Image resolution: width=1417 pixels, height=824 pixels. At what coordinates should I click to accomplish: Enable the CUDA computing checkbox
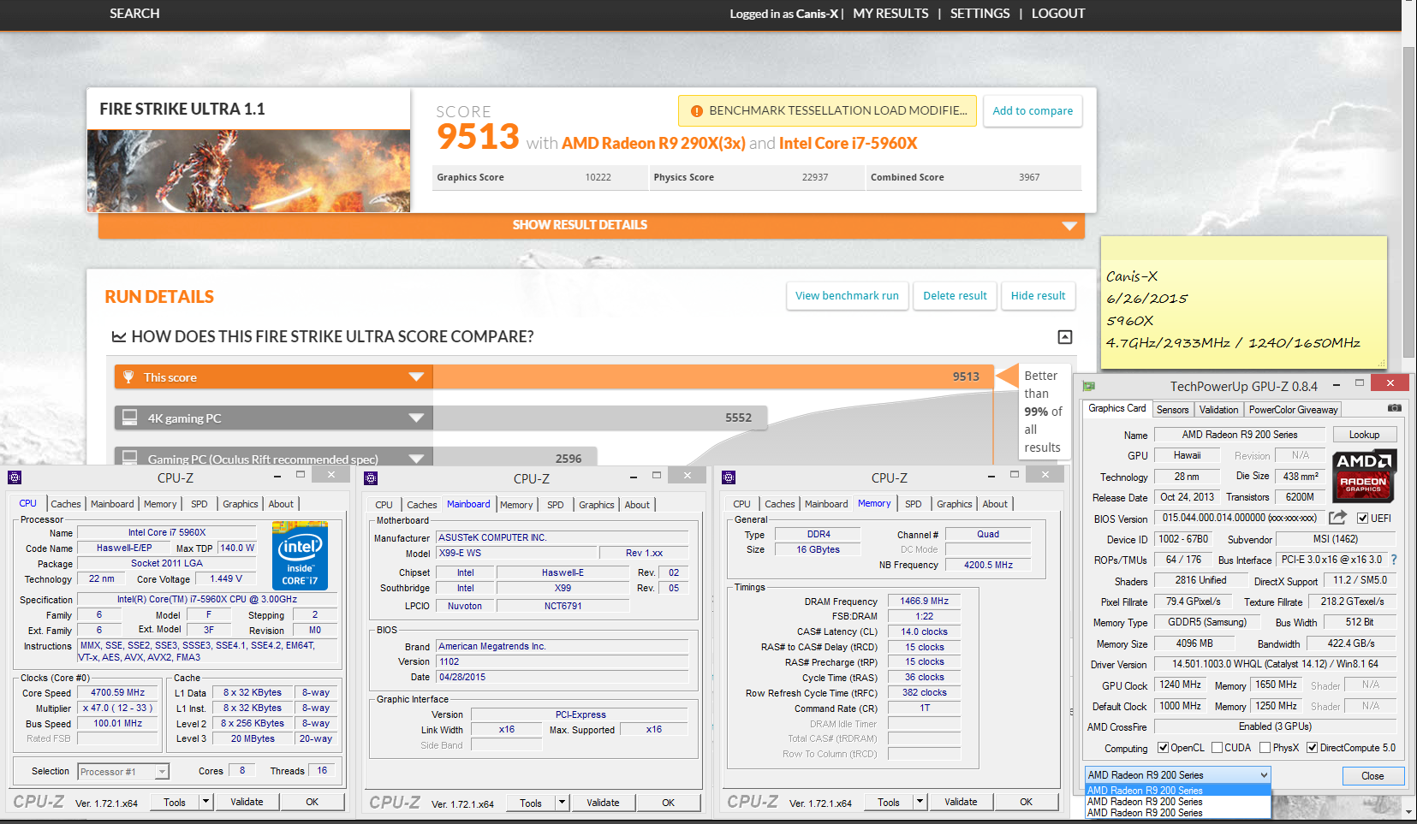click(x=1217, y=748)
